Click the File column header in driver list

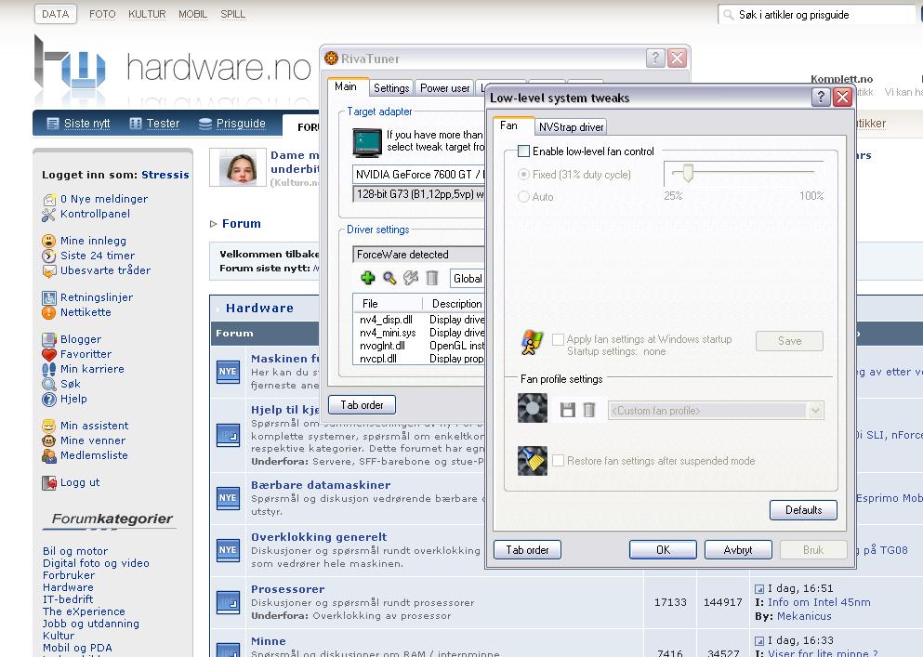tap(388, 303)
